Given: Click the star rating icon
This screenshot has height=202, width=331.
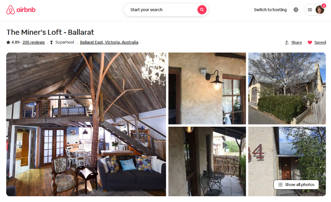Looking at the screenshot, I should (x=8, y=42).
